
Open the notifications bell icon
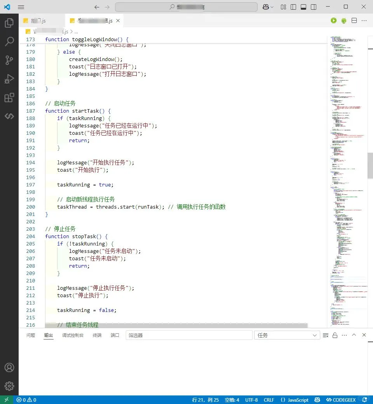(364, 400)
